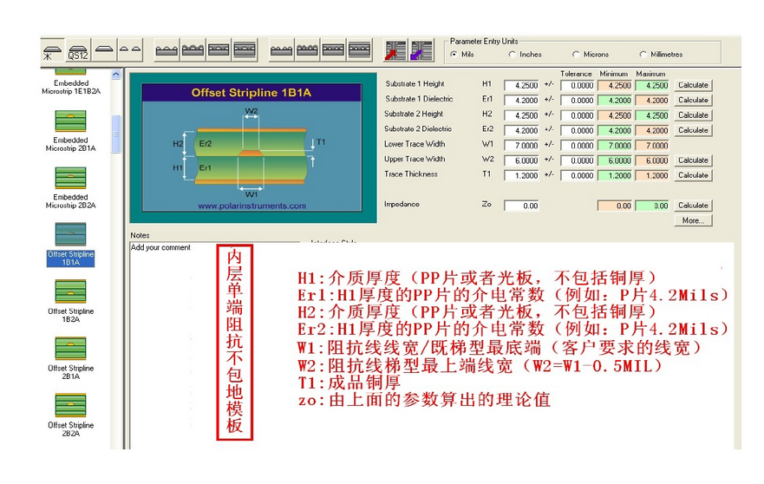The image size is (764, 484).
Task: Click the www.polarinstruments.com link in diagram
Action: 251,206
